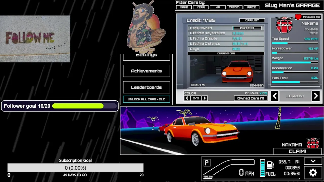The height and width of the screenshot is (182, 324).
Task: Filter cars by HP
Action: tap(218, 7)
